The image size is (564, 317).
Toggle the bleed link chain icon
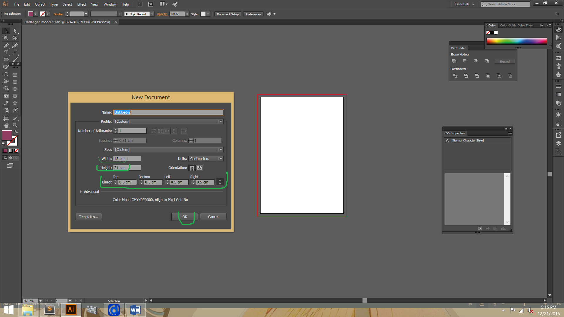(220, 182)
